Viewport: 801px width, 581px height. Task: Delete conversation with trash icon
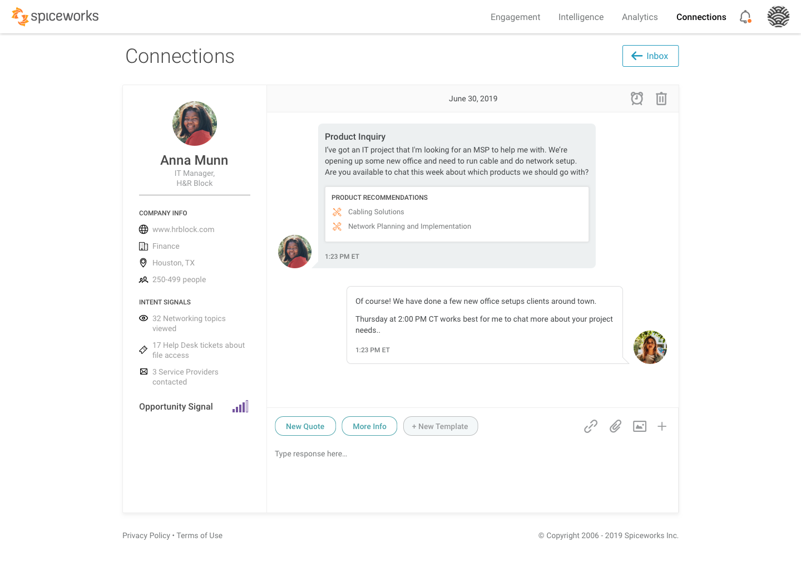click(661, 99)
